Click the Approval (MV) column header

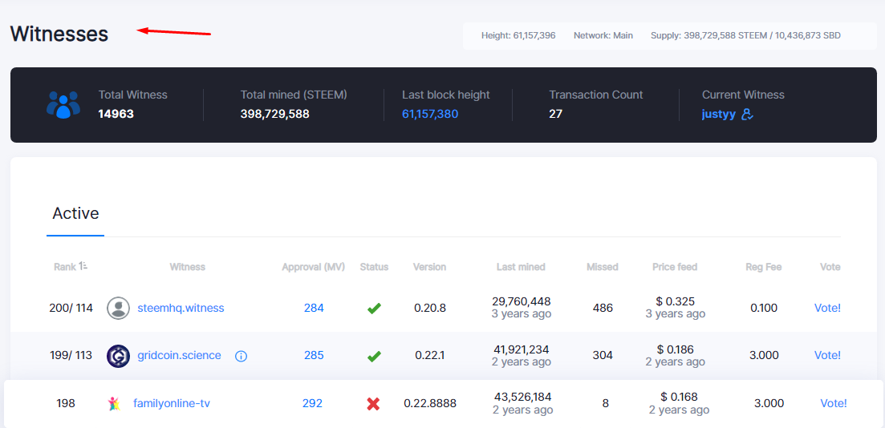pos(313,267)
